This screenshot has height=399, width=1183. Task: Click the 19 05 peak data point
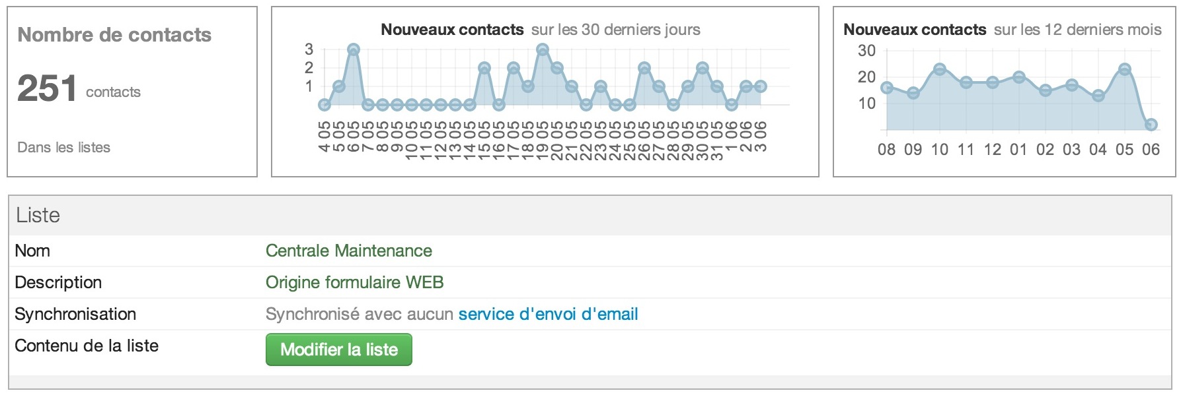click(543, 49)
